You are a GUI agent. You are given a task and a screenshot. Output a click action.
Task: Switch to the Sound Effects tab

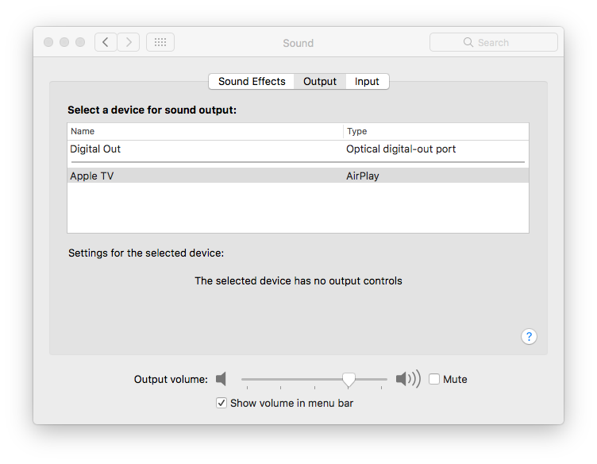(252, 82)
